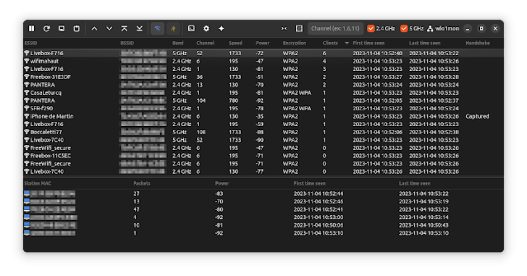
Task: Sort by the Channel column header
Action: pyautogui.click(x=205, y=43)
